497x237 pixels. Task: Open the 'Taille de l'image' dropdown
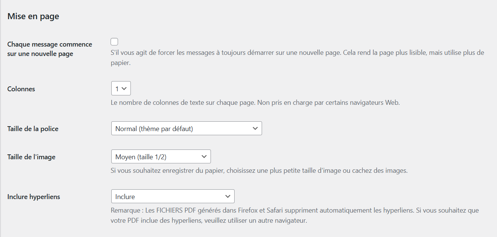point(161,156)
